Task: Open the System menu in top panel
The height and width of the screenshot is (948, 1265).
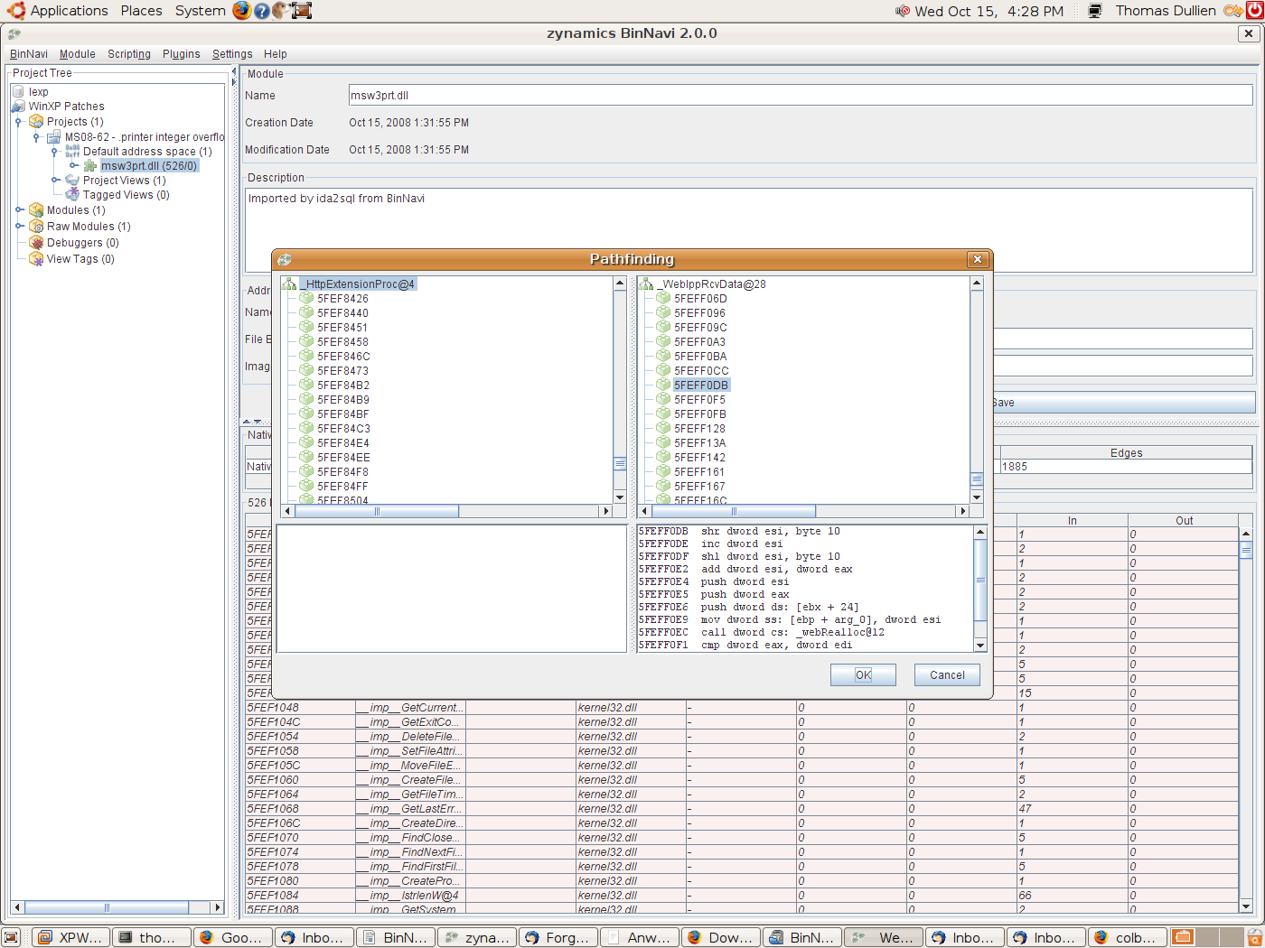Action: point(200,11)
